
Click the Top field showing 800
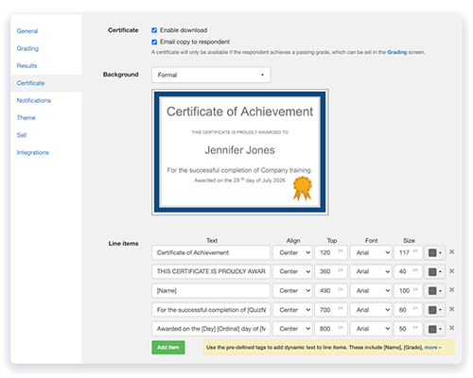(x=331, y=329)
